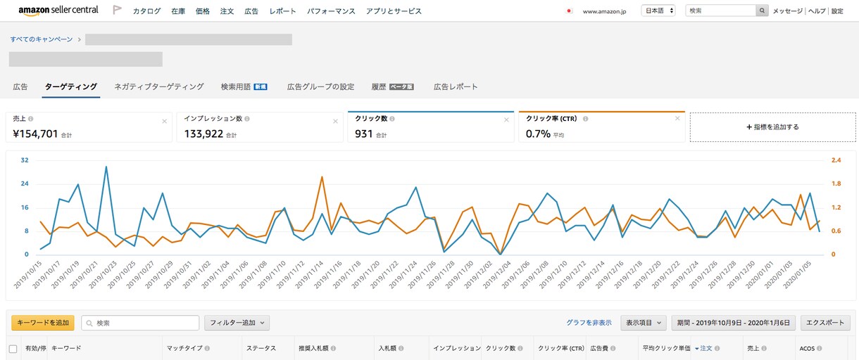The height and width of the screenshot is (360, 859).
Task: Click the amazon seller central logo
Action: click(58, 11)
